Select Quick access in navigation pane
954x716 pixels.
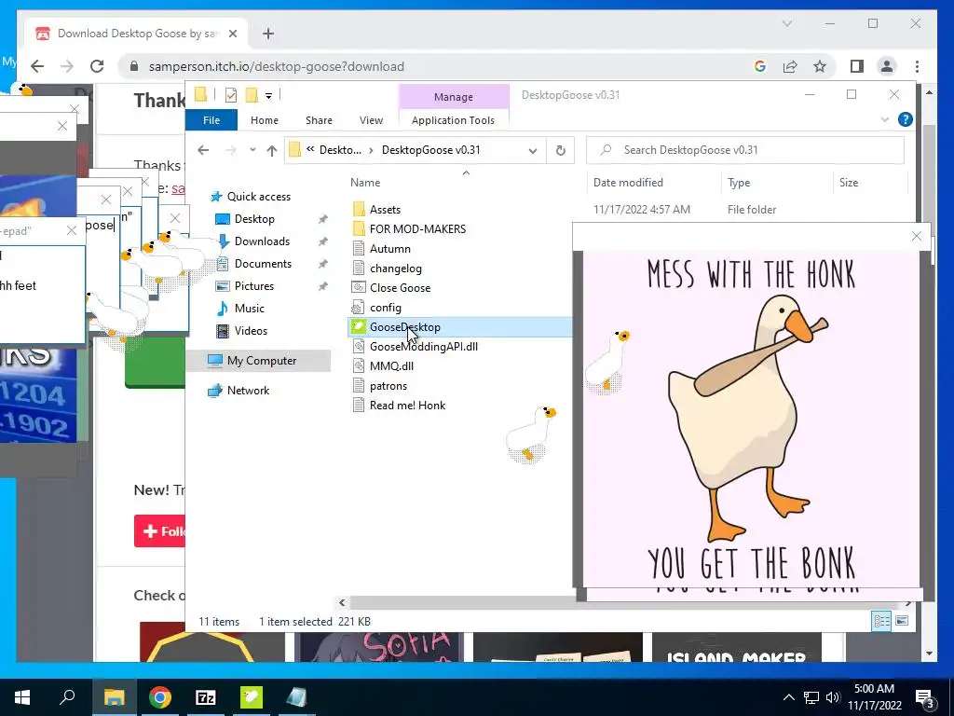(x=259, y=197)
